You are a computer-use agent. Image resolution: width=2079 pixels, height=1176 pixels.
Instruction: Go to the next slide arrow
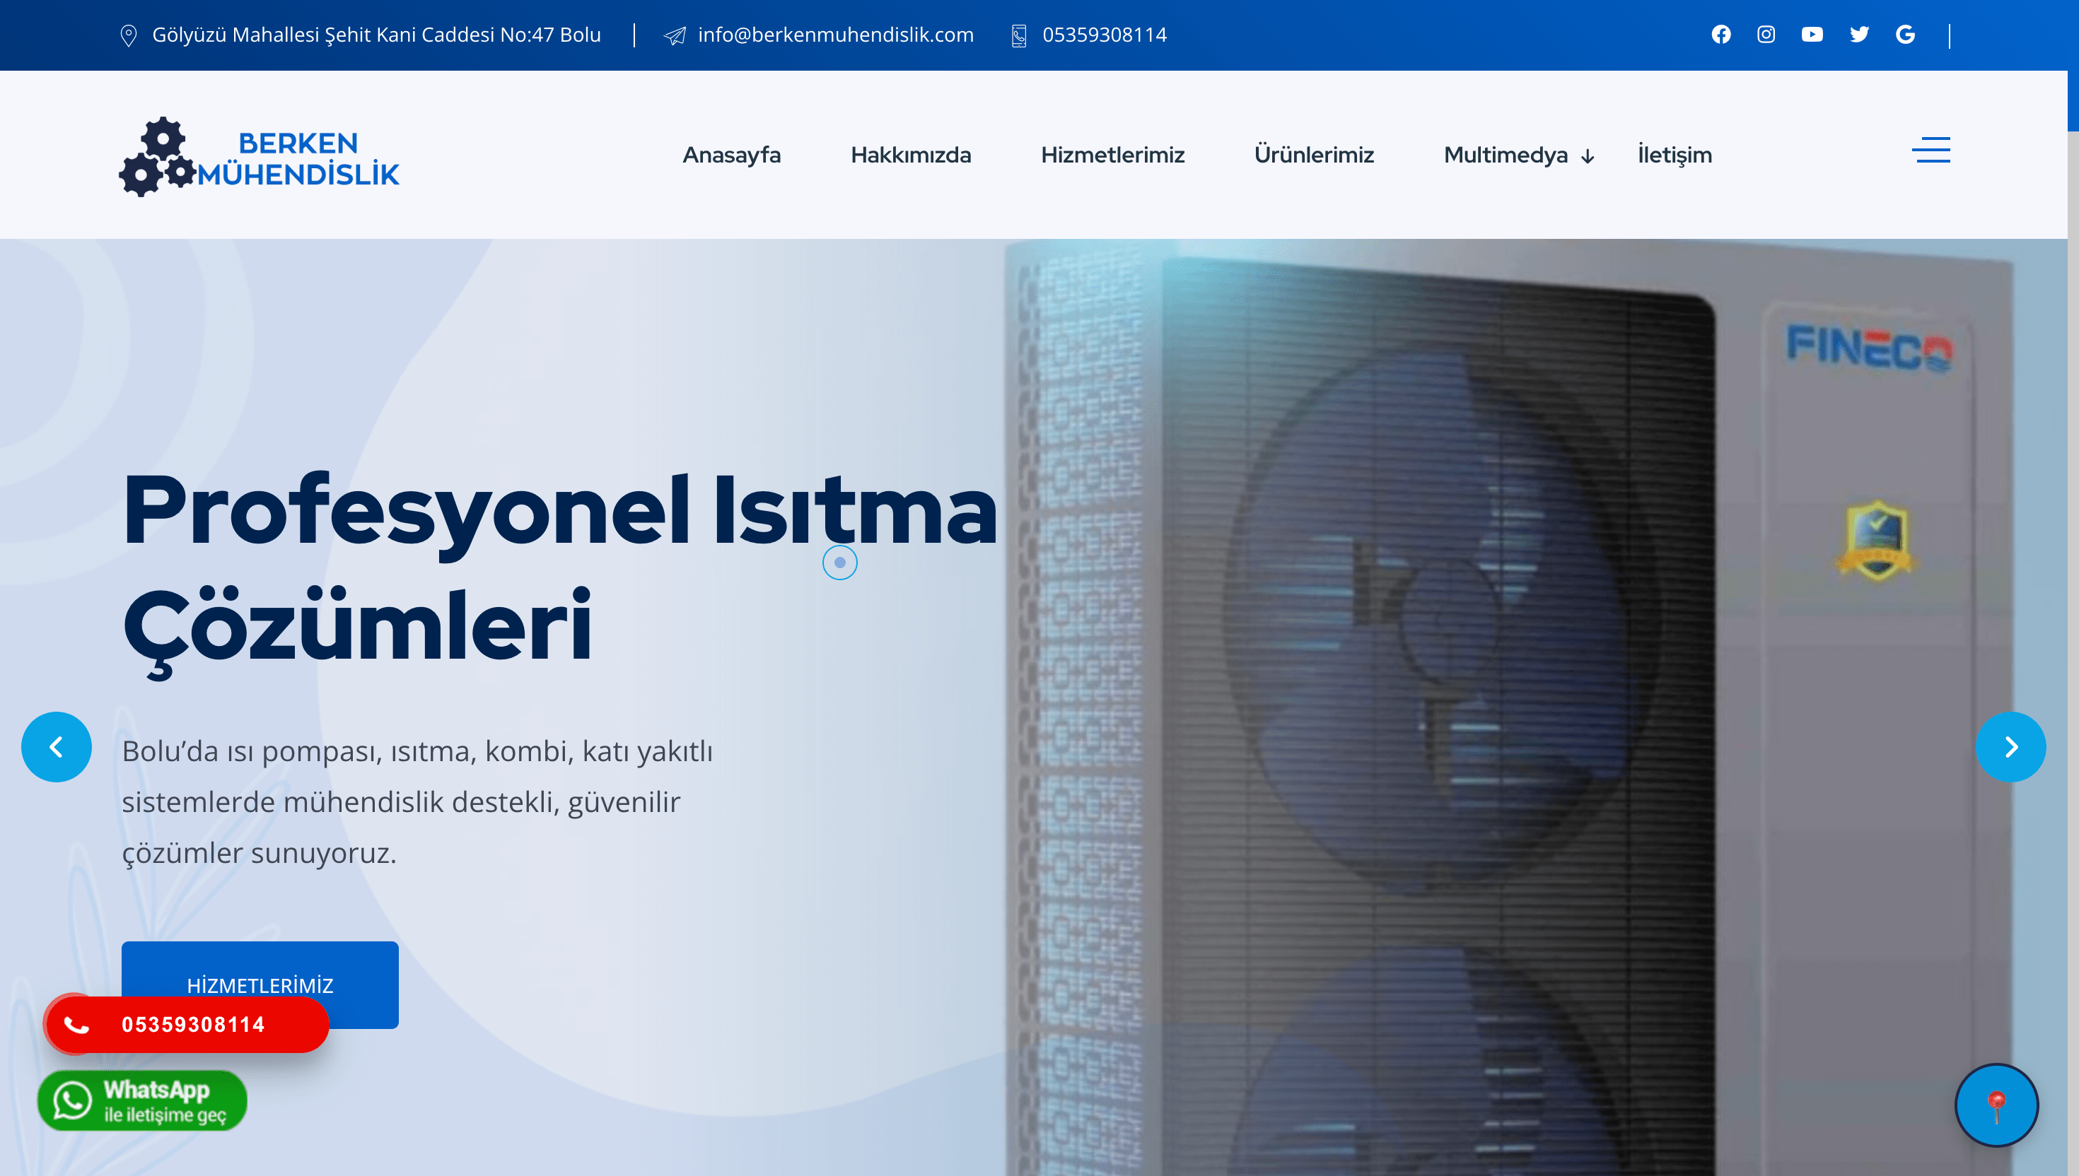2011,747
